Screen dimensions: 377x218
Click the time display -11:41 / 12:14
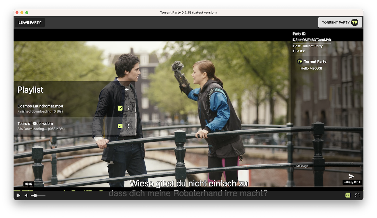pos(352,182)
